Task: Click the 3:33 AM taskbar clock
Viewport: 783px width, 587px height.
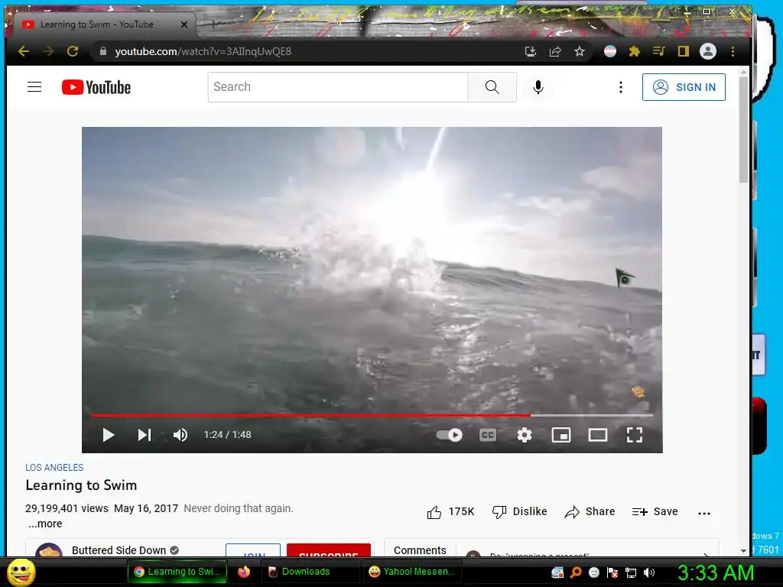Action: click(716, 572)
